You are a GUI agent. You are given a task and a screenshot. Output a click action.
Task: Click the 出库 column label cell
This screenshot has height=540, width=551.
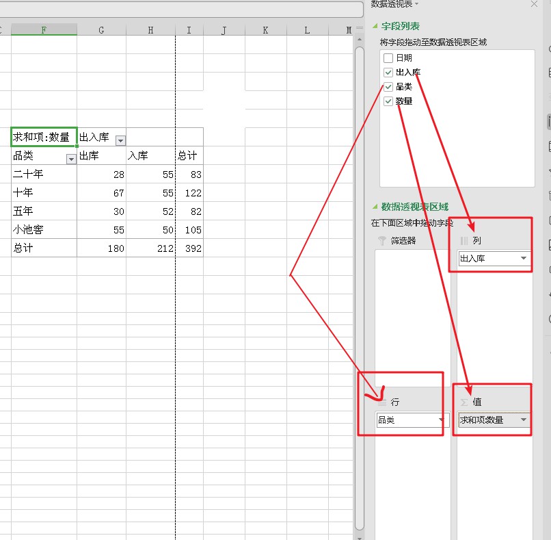[101, 155]
